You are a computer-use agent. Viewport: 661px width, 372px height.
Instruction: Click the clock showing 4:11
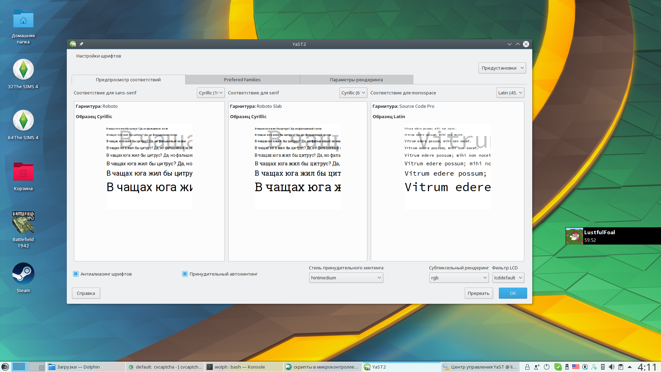[647, 367]
